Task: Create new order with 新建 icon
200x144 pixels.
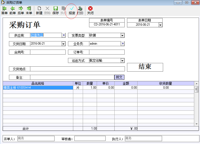Action: (39, 8)
